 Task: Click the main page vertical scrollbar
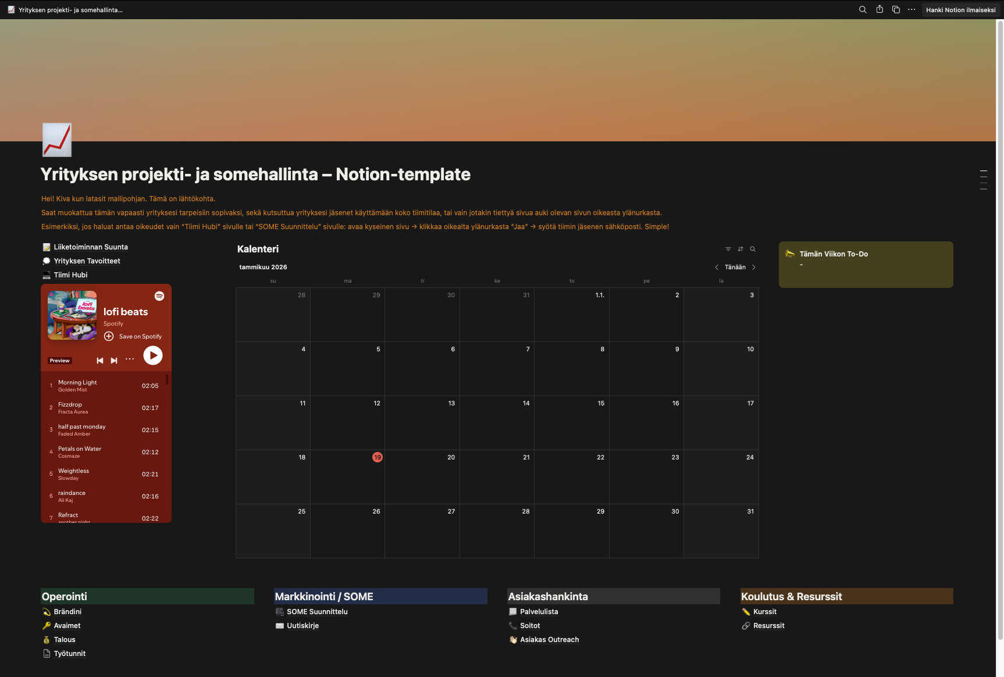coord(1001,329)
